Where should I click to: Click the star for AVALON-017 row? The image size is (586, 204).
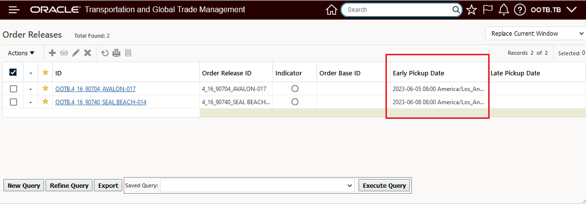[x=45, y=89]
